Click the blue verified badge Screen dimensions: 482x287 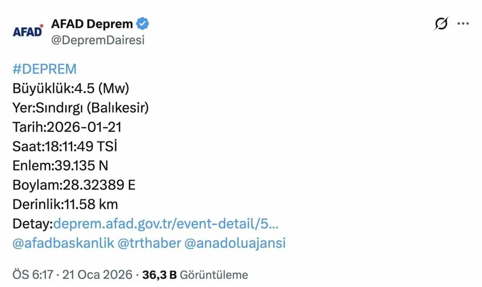(144, 24)
